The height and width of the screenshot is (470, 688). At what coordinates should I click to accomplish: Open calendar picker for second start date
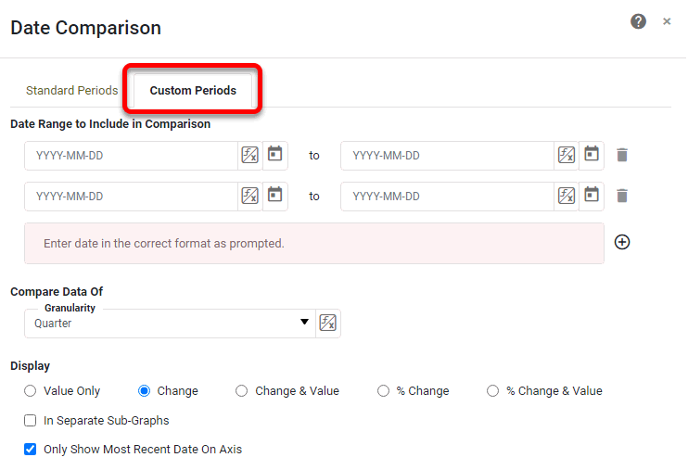coord(274,195)
